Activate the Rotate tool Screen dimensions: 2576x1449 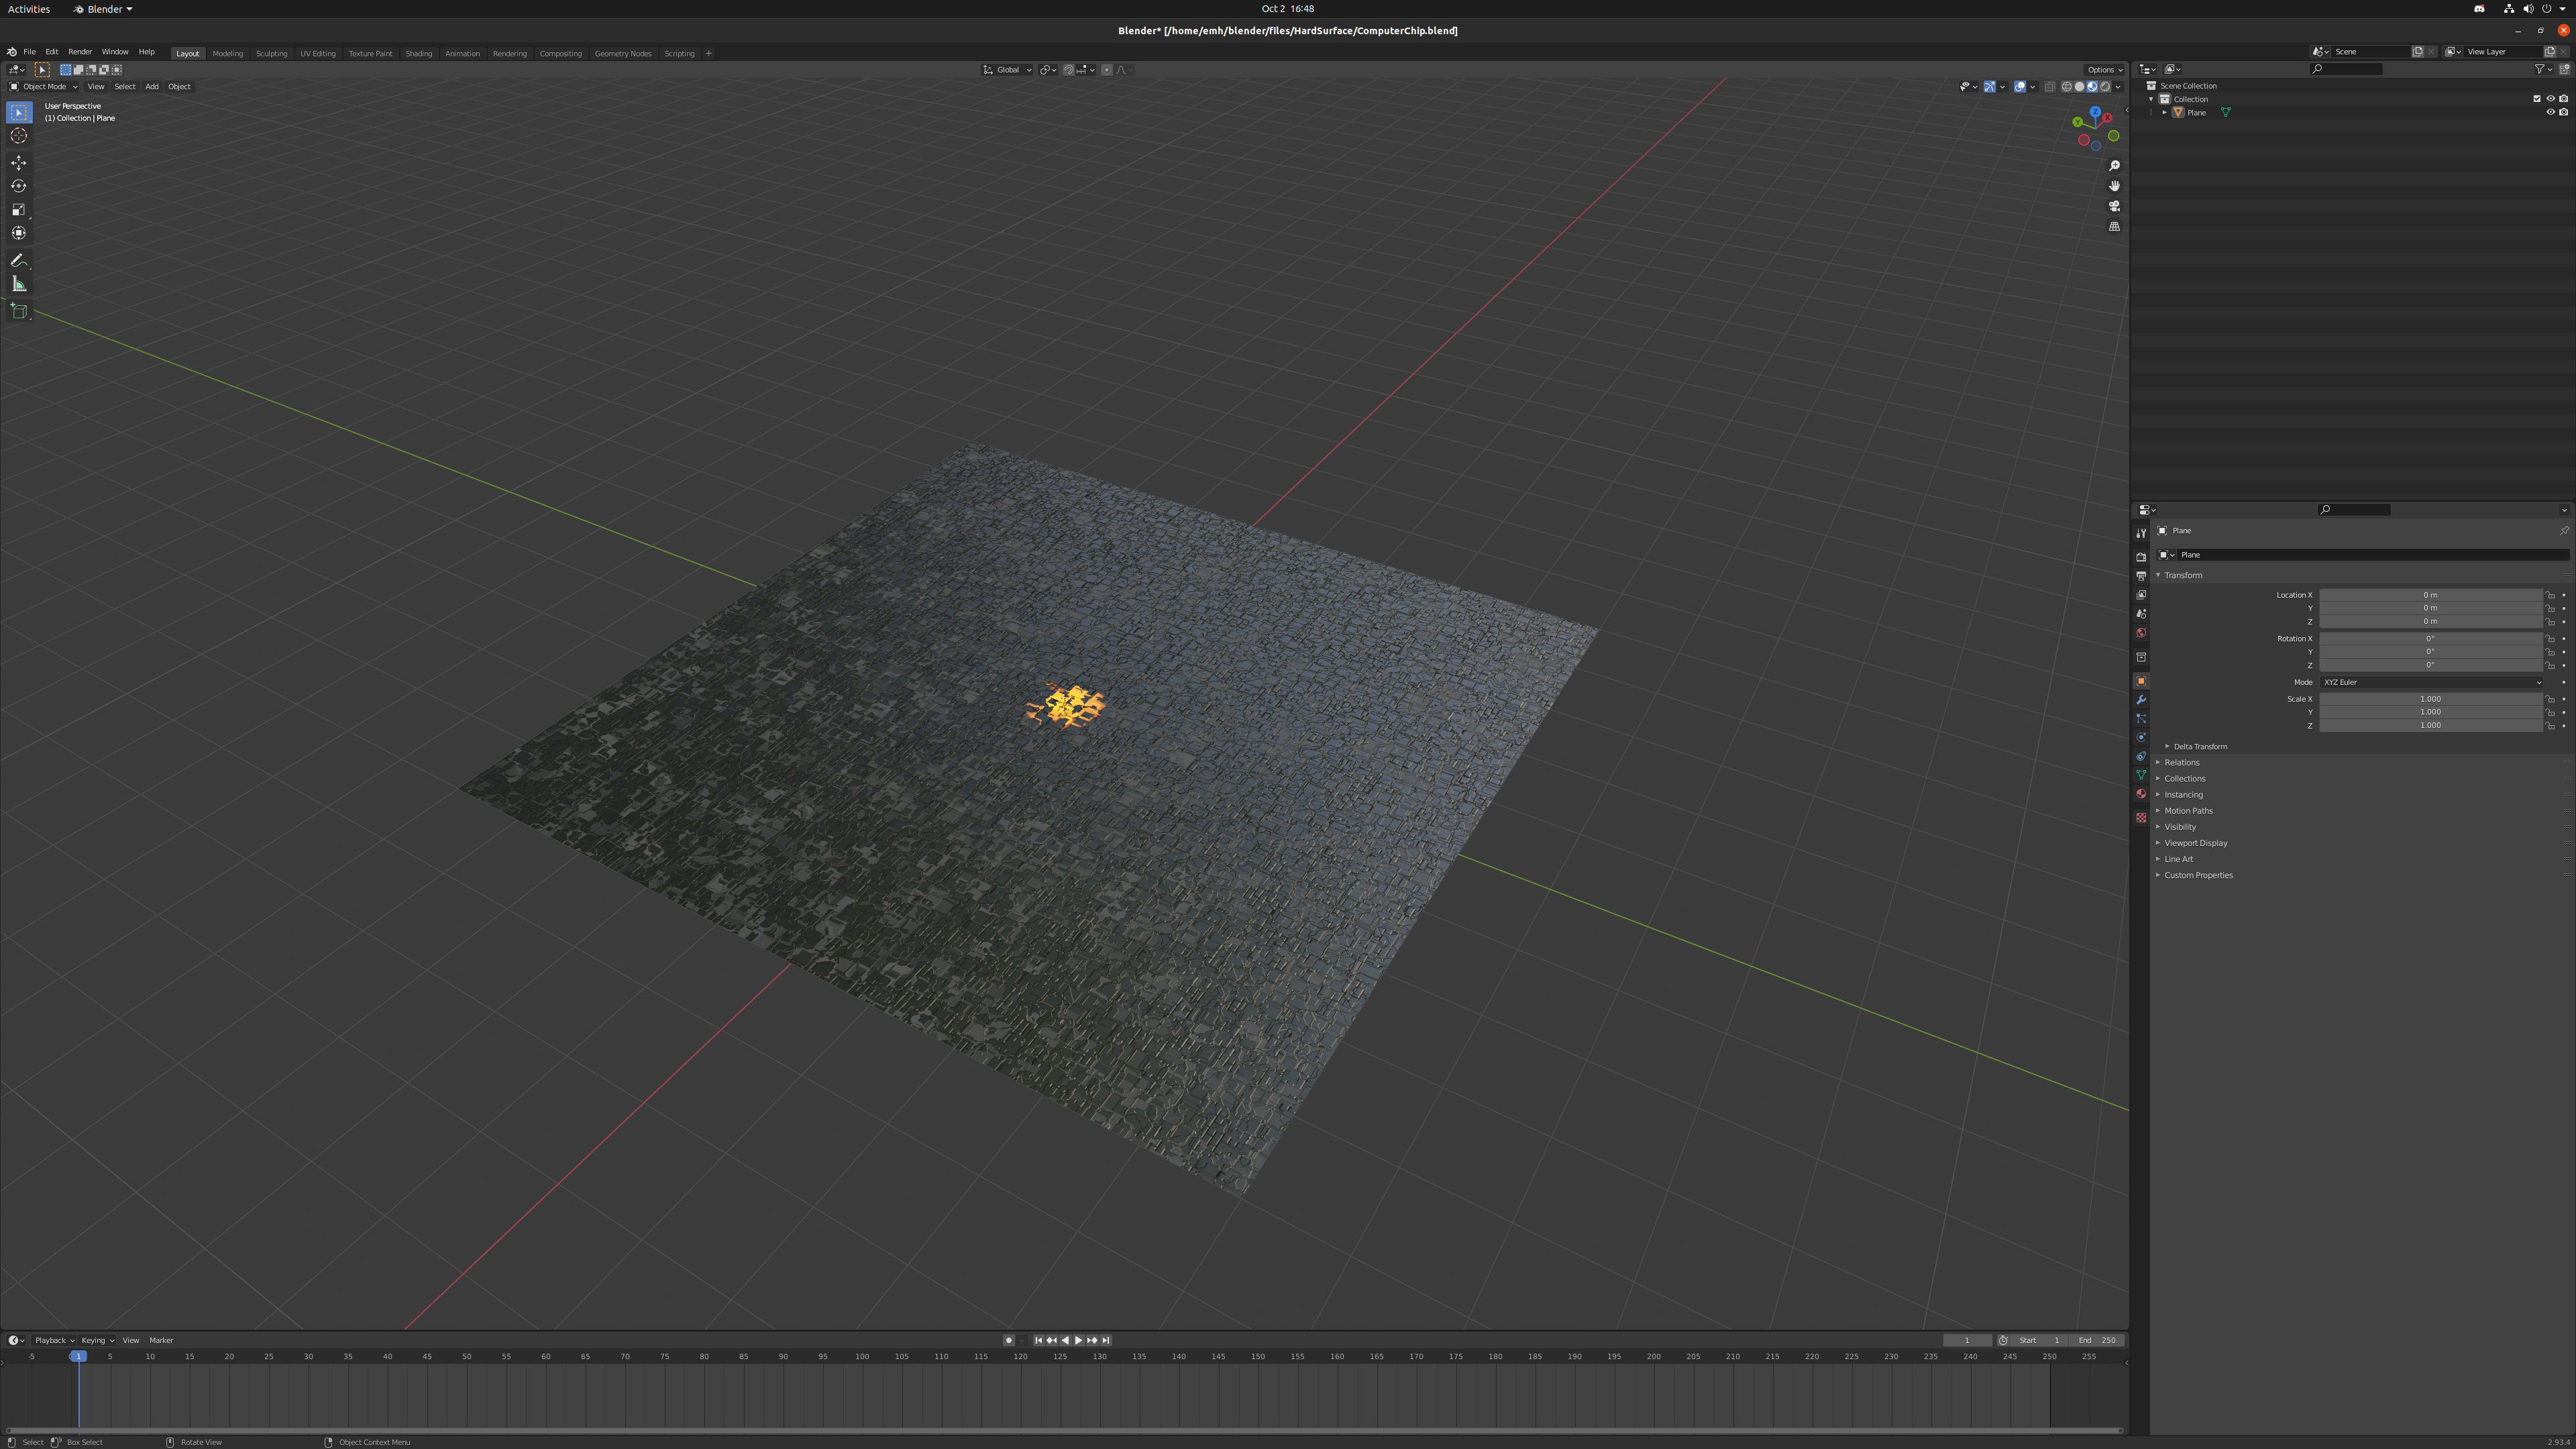(19, 186)
